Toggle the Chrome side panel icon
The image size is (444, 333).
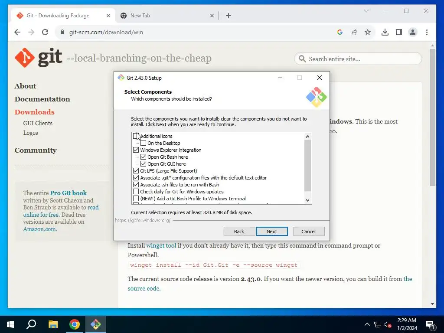tap(399, 32)
